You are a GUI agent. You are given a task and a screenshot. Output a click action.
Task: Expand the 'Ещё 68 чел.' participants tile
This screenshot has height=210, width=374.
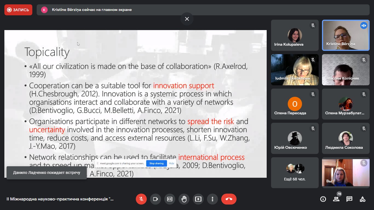click(x=295, y=173)
